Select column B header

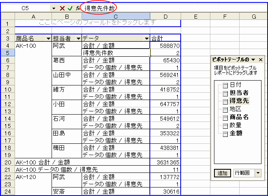tap(67, 17)
